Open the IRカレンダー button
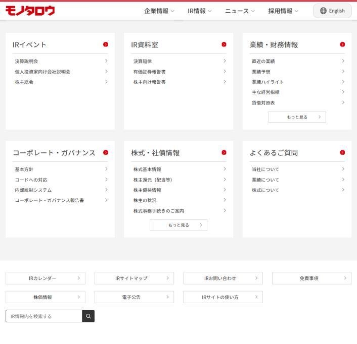 coord(46,278)
